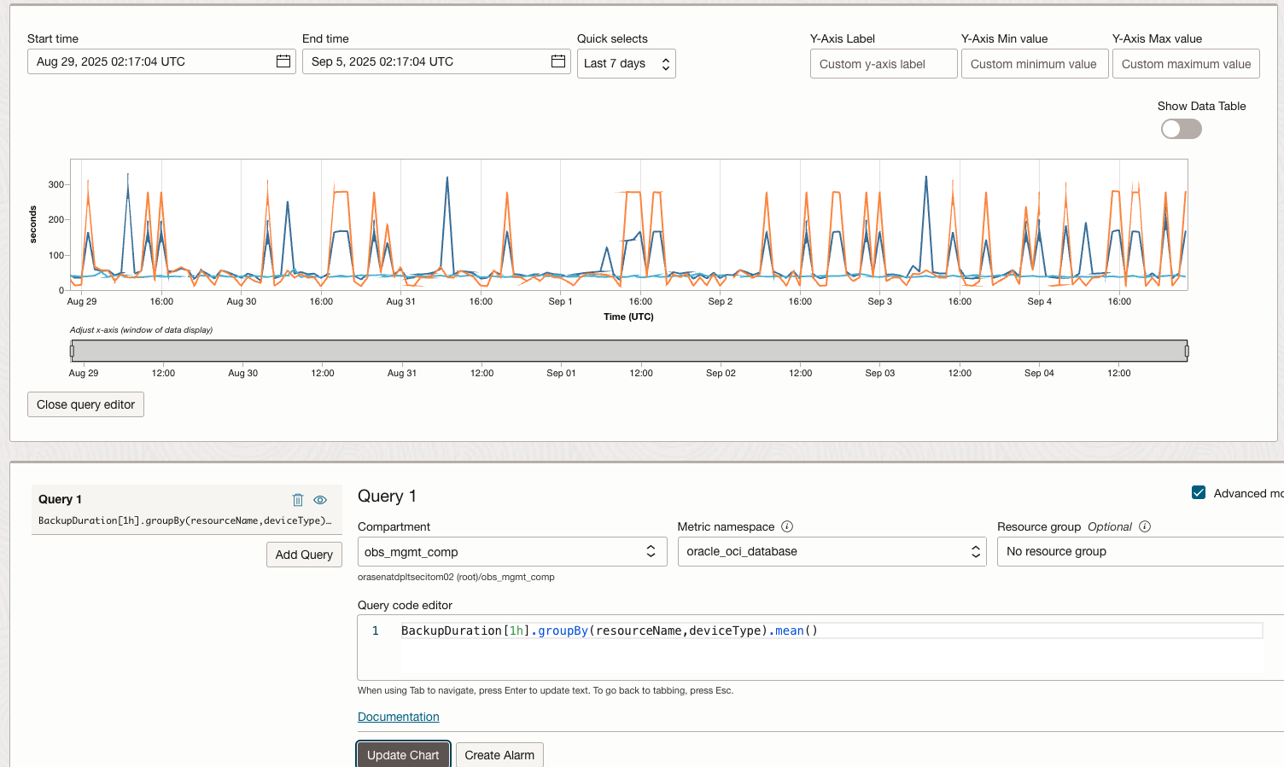Uncheck the Advanced mode checkbox
The width and height of the screenshot is (1284, 767).
1199,492
